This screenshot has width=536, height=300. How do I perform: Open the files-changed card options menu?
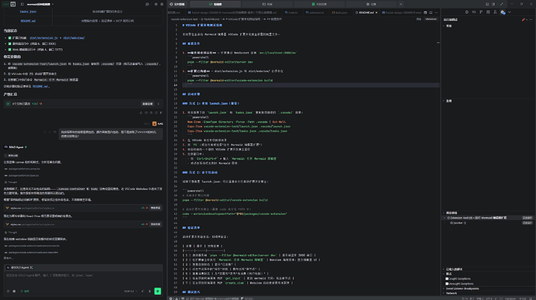[x=158, y=104]
